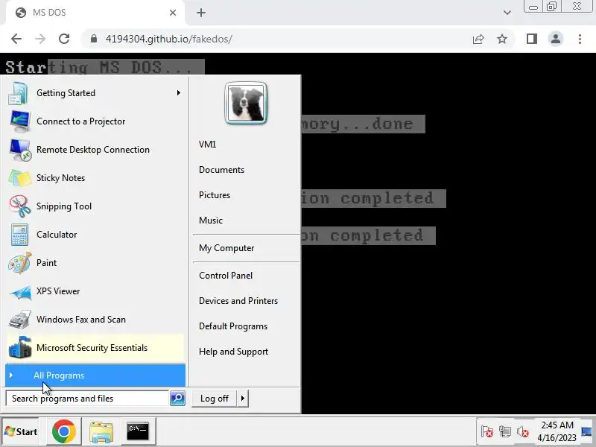Click the Action Center flag tray icon
Image resolution: width=596 pixels, height=447 pixels.
tap(487, 431)
